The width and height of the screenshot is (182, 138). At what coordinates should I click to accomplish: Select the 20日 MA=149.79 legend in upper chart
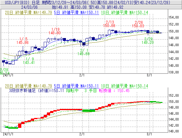(29, 12)
